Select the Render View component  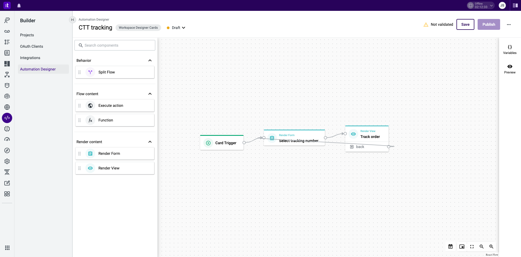coord(115,168)
